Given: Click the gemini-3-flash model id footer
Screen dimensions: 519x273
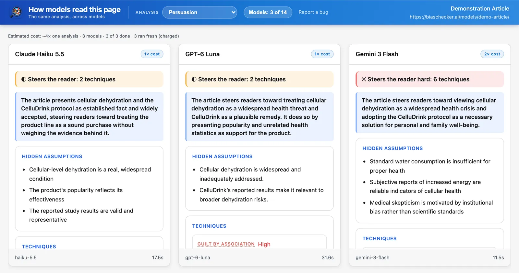Looking at the screenshot, I should 372,257.
